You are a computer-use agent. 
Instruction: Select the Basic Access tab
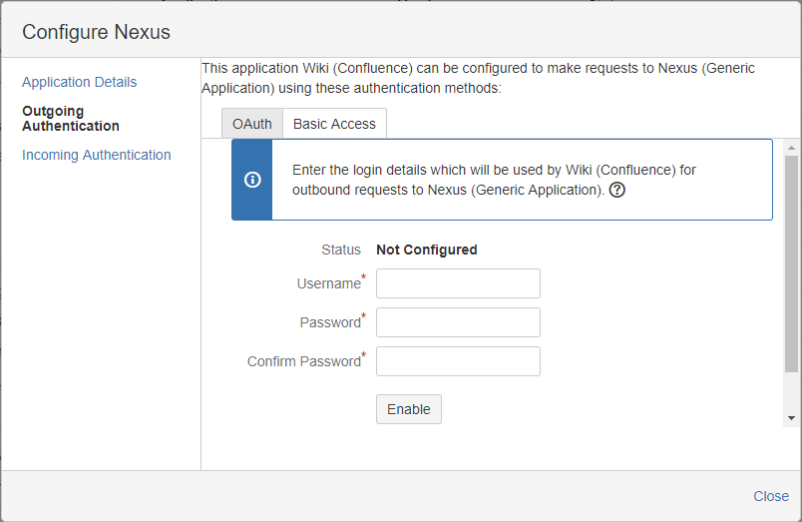334,124
